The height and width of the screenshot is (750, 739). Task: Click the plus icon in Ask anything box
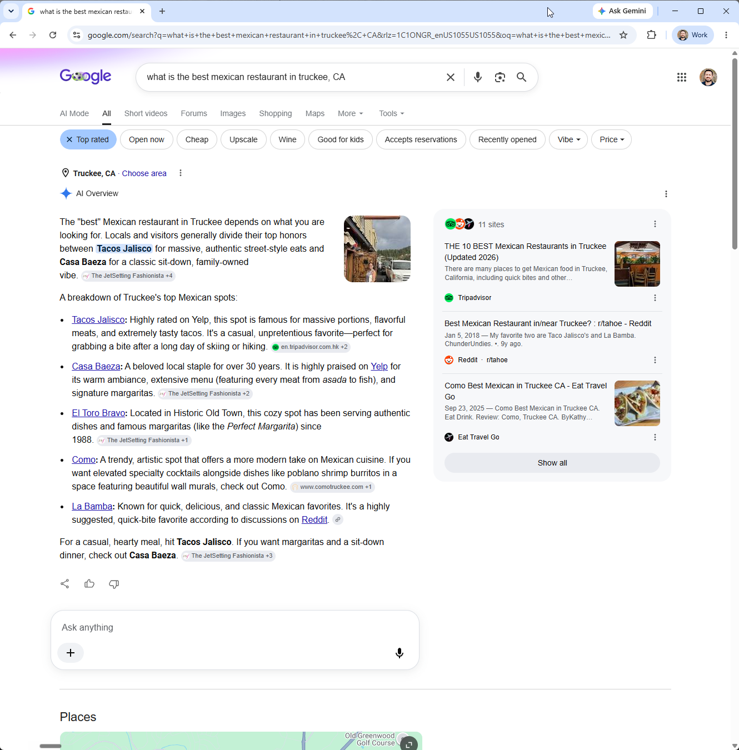pos(71,653)
